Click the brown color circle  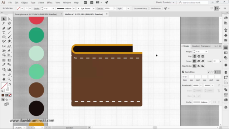[x=36, y=90]
